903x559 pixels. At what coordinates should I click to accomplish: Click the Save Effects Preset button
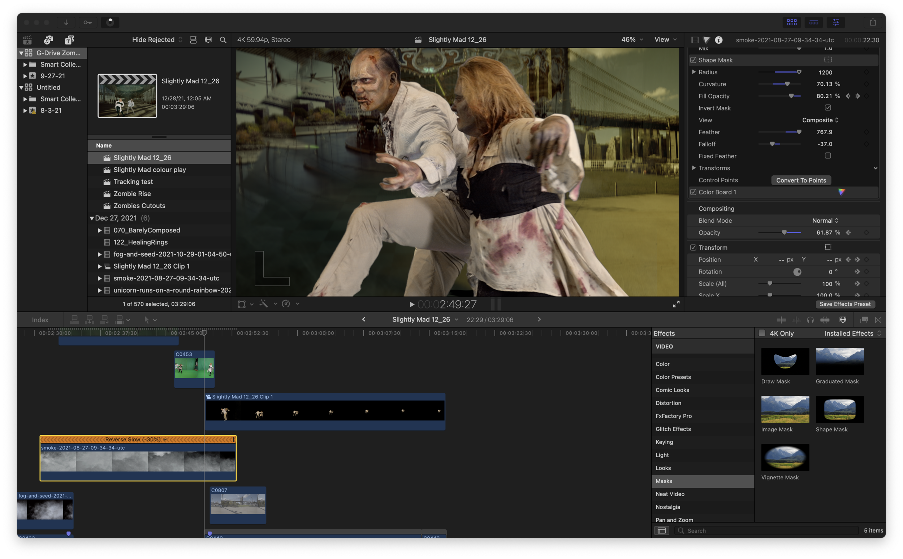click(845, 304)
